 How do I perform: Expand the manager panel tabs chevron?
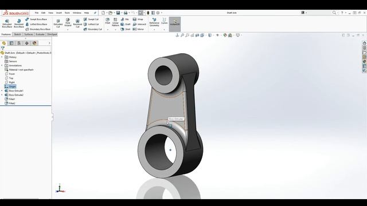tap(49, 43)
